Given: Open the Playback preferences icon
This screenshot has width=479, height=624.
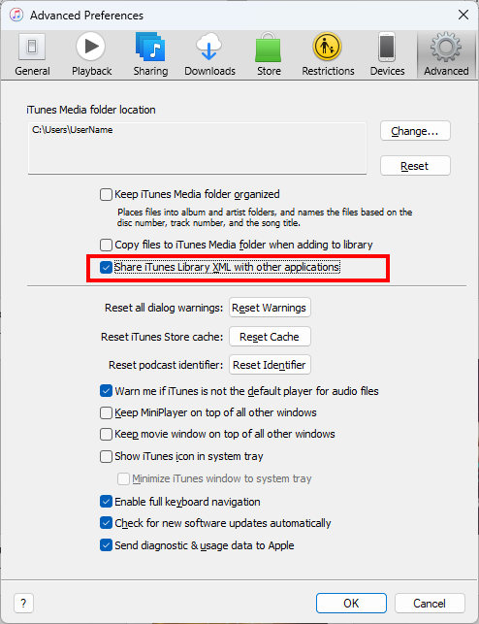Looking at the screenshot, I should click(x=91, y=47).
